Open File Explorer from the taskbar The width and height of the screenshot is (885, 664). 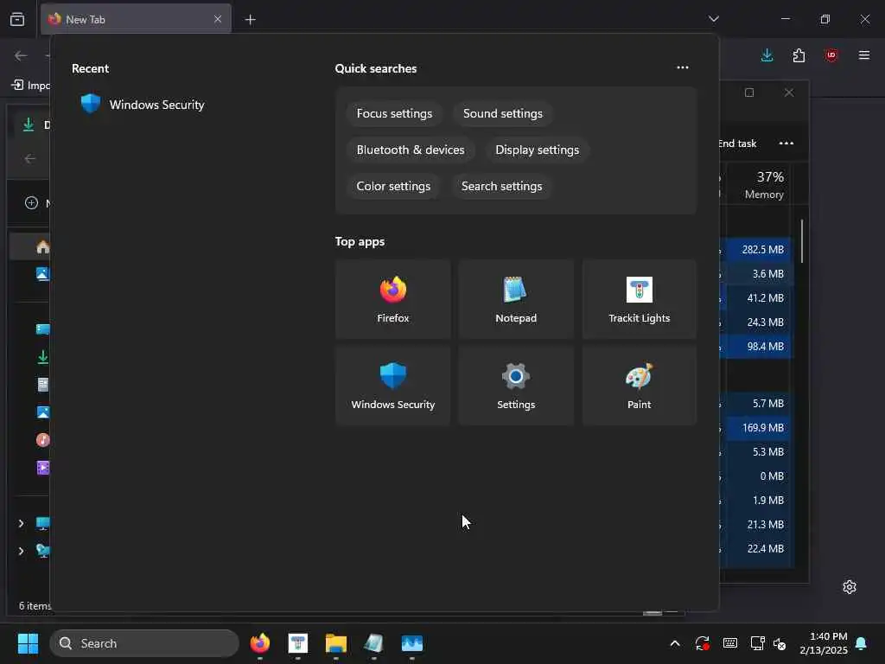tap(336, 643)
